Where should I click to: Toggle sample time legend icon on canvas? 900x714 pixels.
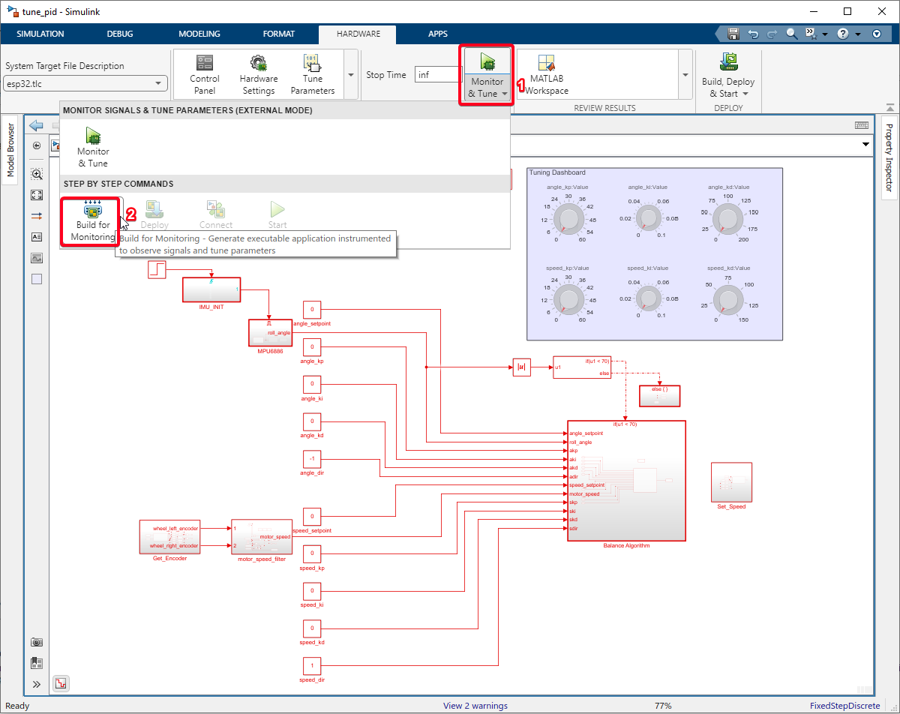(61, 682)
